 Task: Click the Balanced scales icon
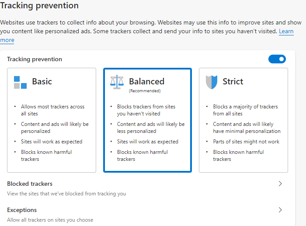pos(117,82)
